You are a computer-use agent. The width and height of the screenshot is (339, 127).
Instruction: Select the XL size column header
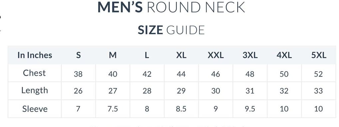click(181, 55)
